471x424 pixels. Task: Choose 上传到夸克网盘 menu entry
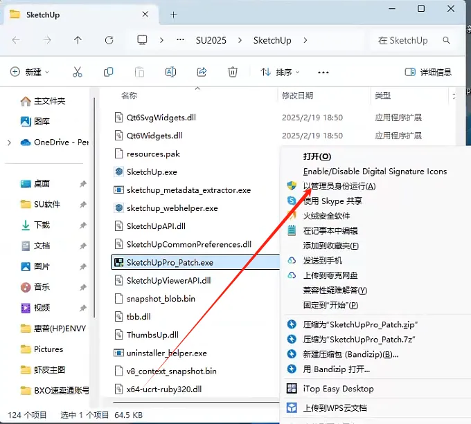330,275
